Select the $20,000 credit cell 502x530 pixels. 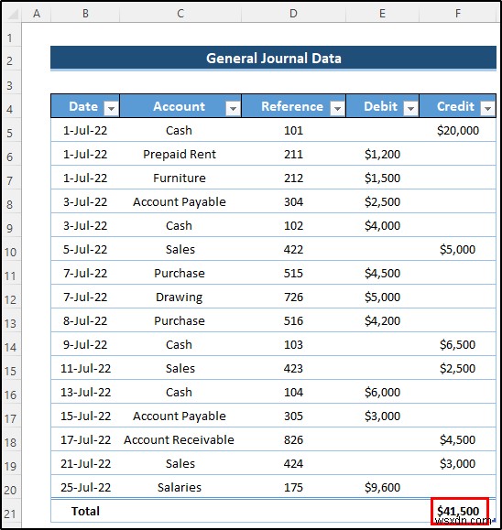click(x=457, y=130)
